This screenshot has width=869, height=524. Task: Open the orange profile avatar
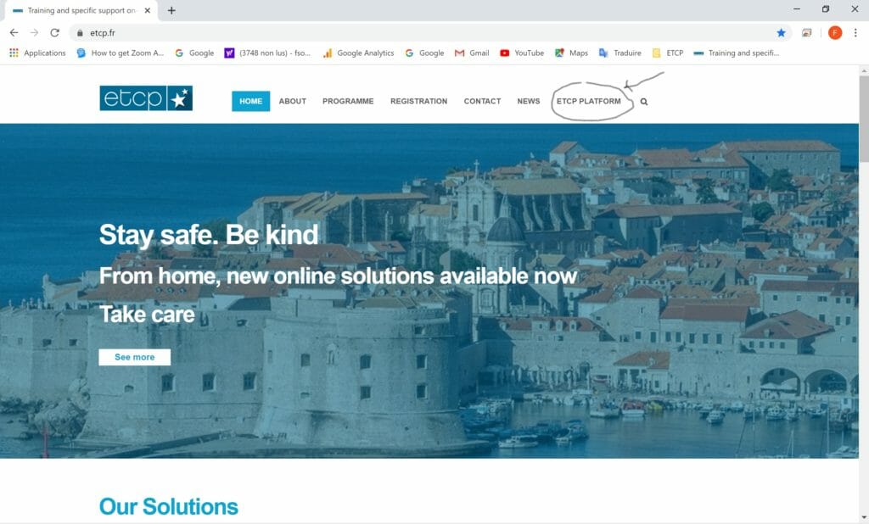coord(835,33)
